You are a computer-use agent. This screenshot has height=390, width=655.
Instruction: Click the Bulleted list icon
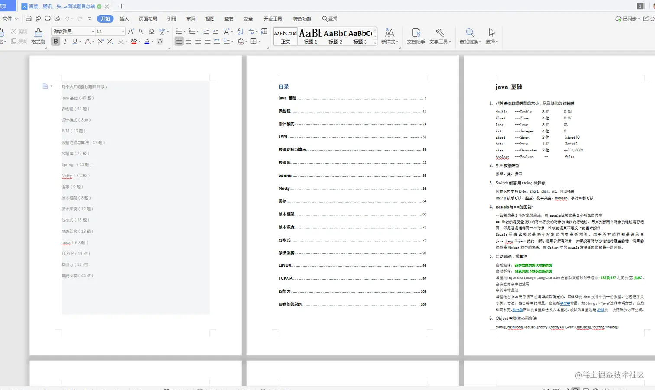point(179,31)
